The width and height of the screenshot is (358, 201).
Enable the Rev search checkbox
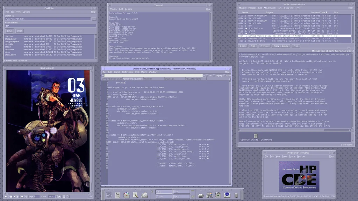tap(207, 75)
